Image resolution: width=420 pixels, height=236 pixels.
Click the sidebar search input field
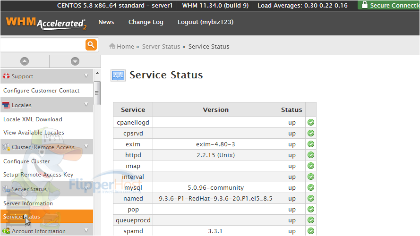[x=43, y=45]
